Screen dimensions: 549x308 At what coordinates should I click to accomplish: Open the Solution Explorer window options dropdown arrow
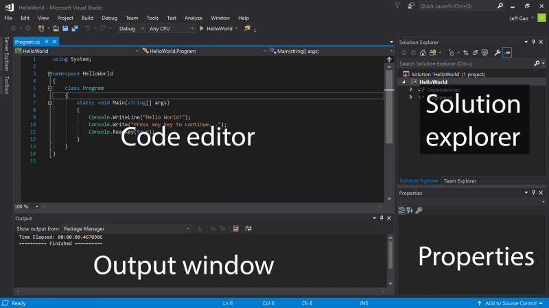click(x=526, y=42)
